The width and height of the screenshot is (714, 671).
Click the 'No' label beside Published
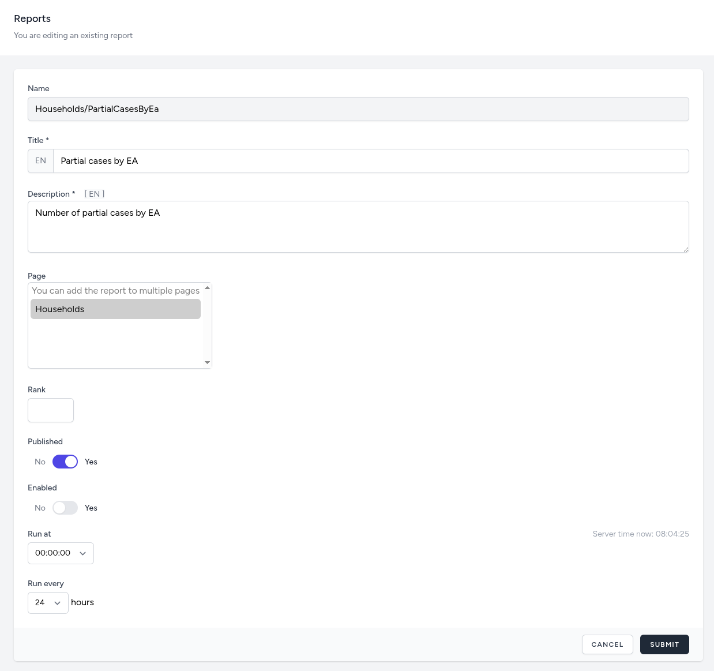(x=40, y=462)
